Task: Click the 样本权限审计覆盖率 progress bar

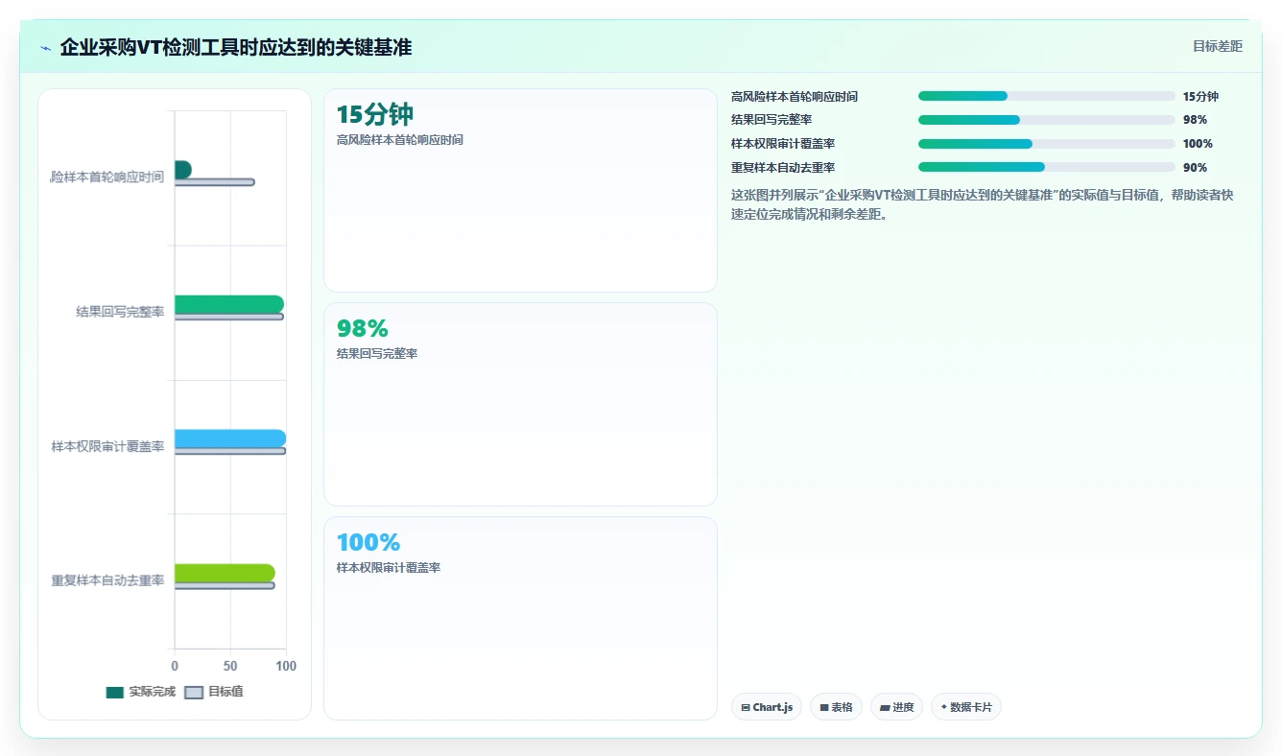Action: tap(1046, 144)
